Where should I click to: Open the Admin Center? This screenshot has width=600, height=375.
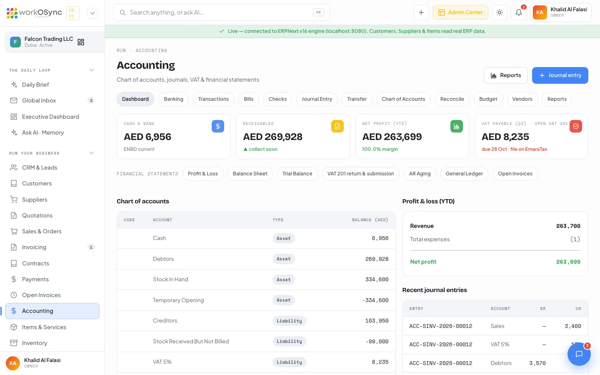coord(460,12)
